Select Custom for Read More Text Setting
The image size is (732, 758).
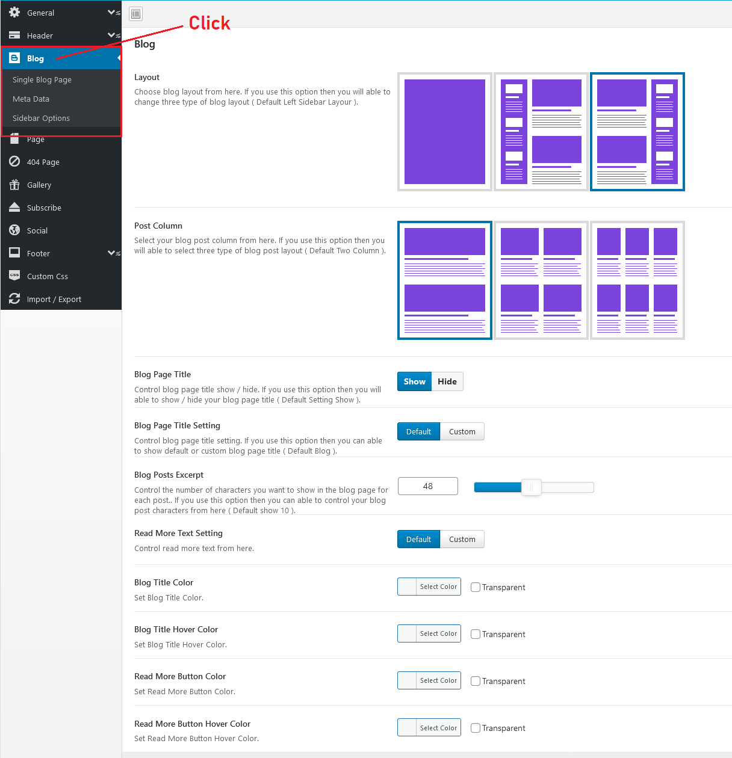(x=462, y=539)
